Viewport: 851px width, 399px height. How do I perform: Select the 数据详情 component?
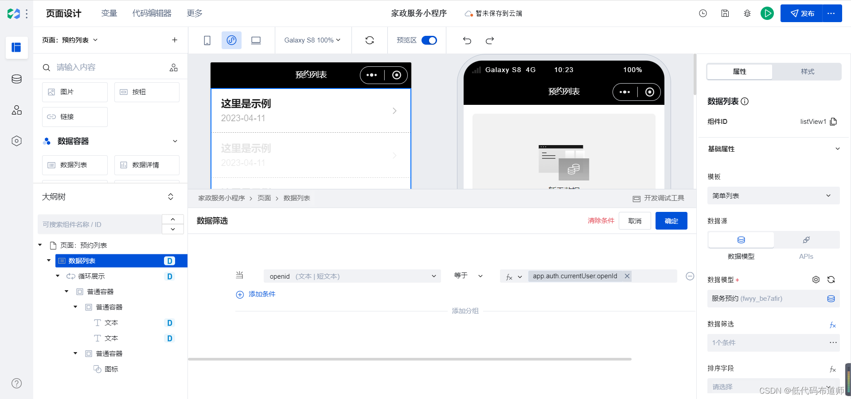pyautogui.click(x=147, y=165)
